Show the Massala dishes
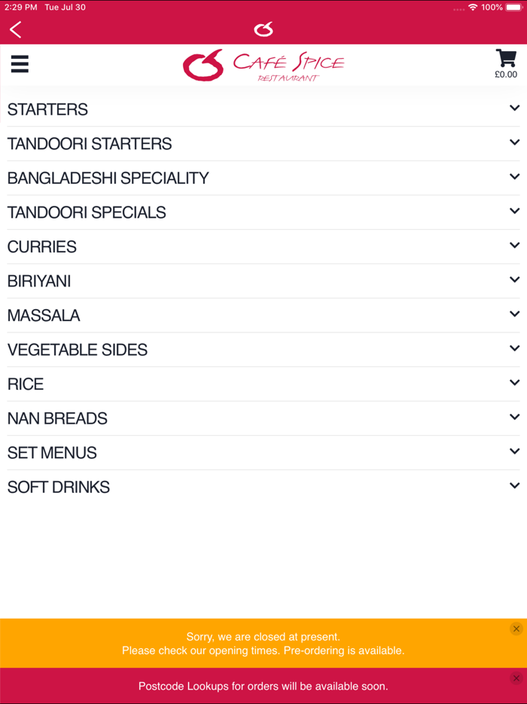This screenshot has width=527, height=704. click(44, 316)
